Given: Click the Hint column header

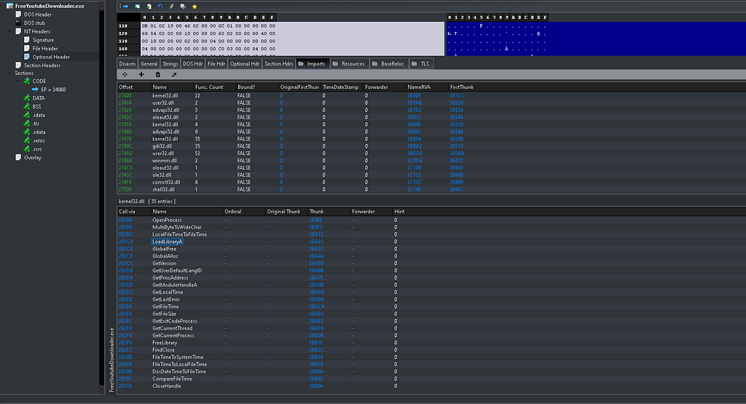Looking at the screenshot, I should tap(399, 212).
